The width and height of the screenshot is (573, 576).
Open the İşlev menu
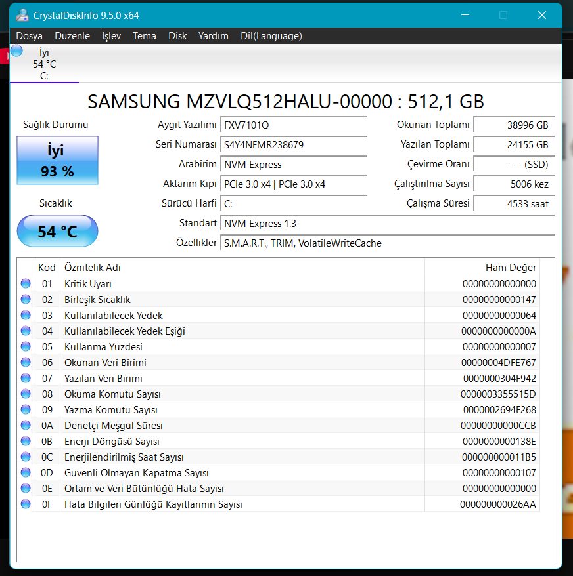111,36
